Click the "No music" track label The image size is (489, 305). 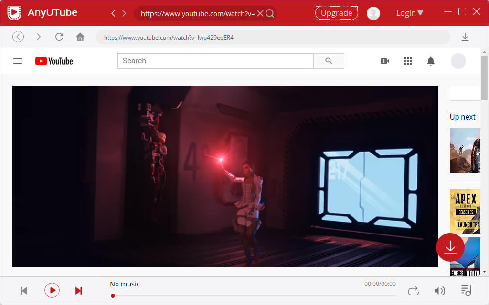(x=125, y=284)
